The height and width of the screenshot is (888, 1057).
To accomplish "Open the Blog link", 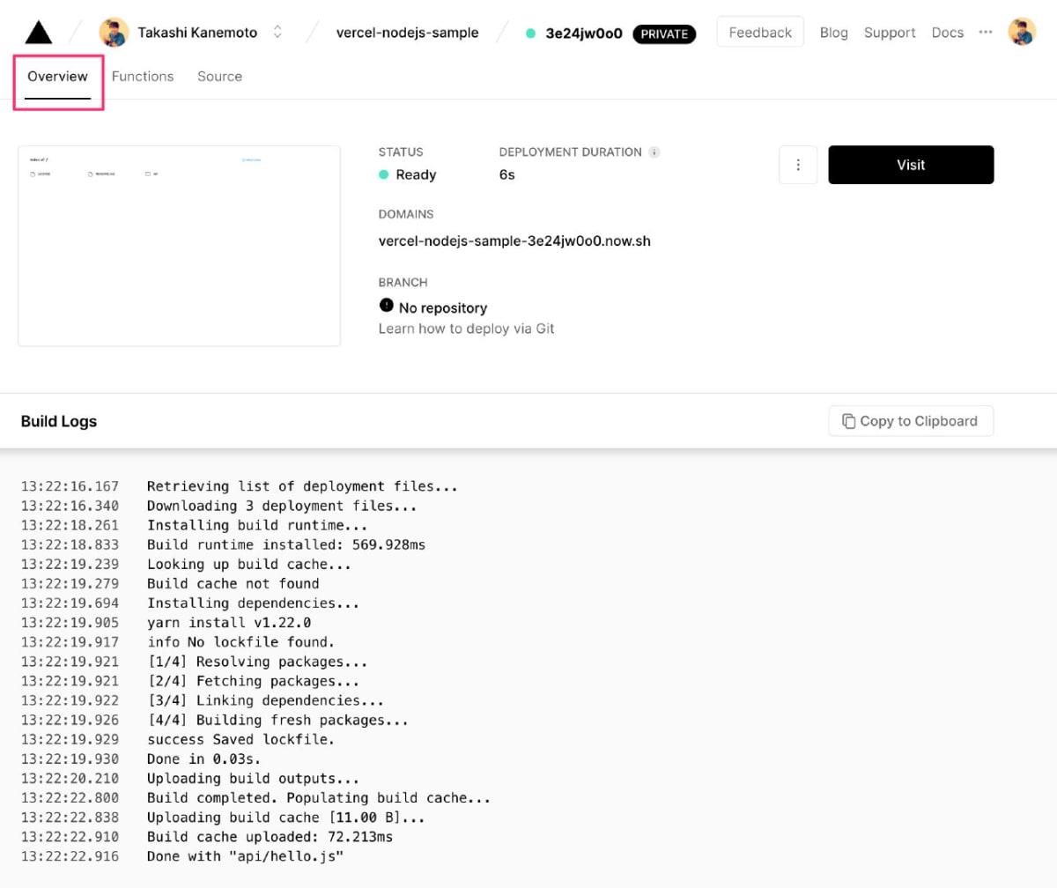I will (834, 33).
